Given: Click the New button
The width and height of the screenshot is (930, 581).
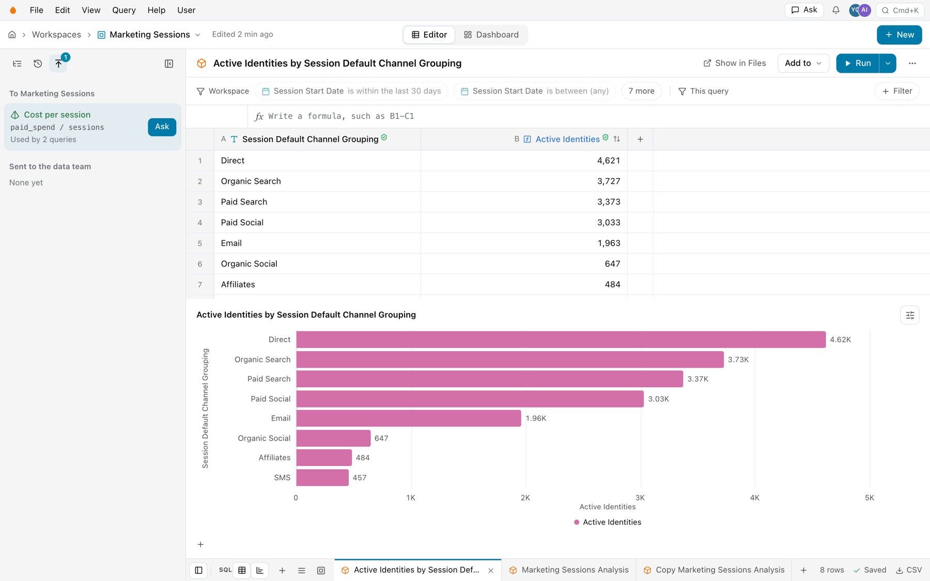Looking at the screenshot, I should [x=899, y=35].
